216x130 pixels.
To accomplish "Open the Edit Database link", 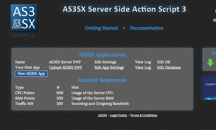I will [x=169, y=68].
